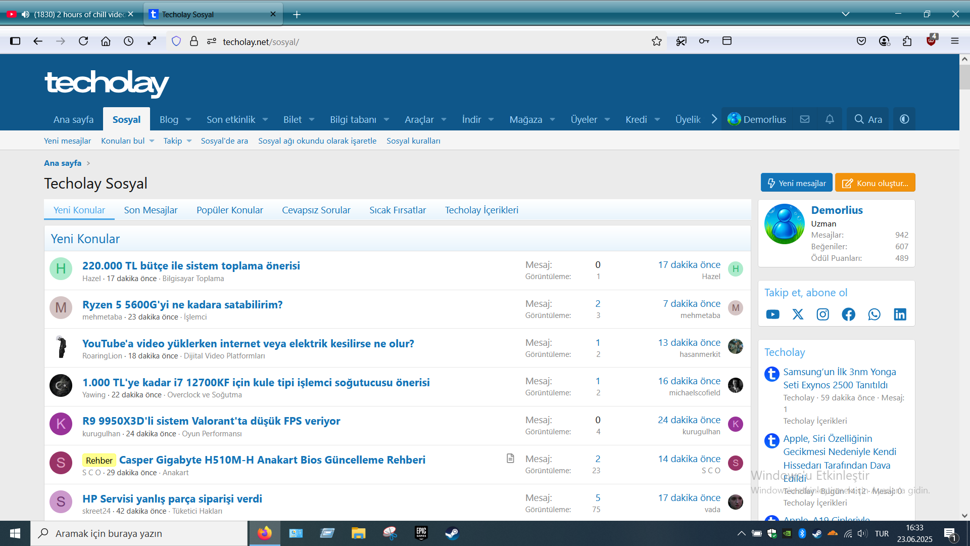Open browser hamburger menu
The image size is (970, 546).
pyautogui.click(x=955, y=41)
